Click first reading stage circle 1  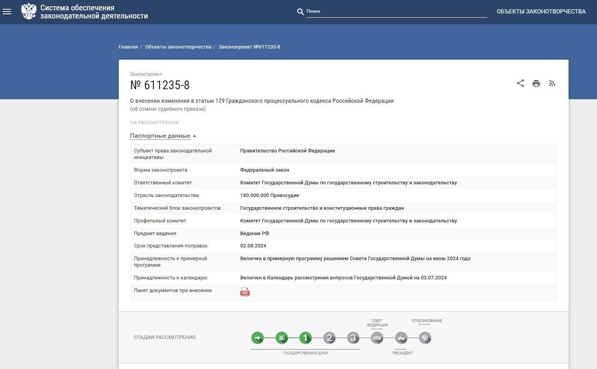pyautogui.click(x=306, y=338)
